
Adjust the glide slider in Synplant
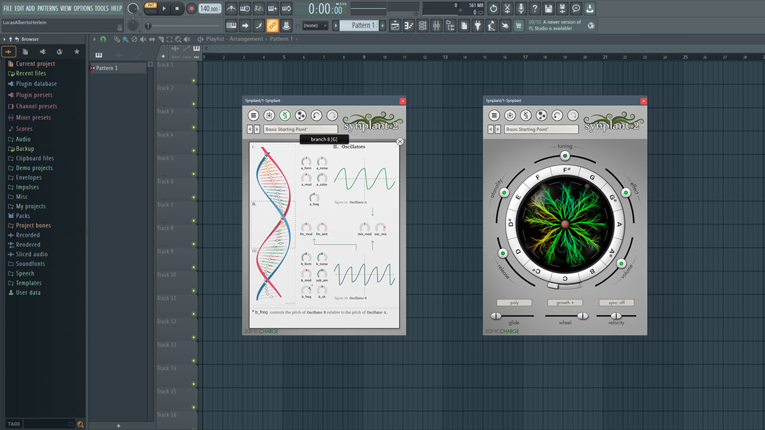(496, 316)
